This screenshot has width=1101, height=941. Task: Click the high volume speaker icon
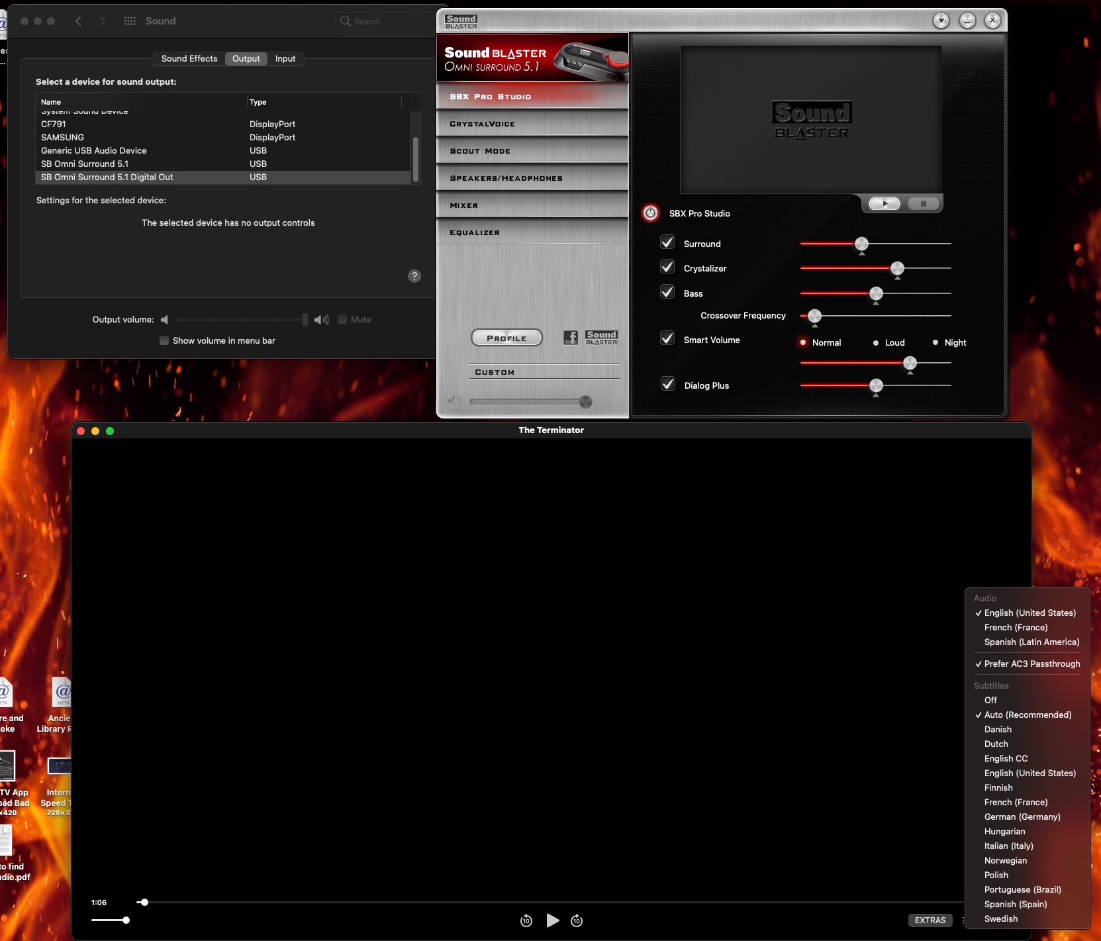coord(322,320)
